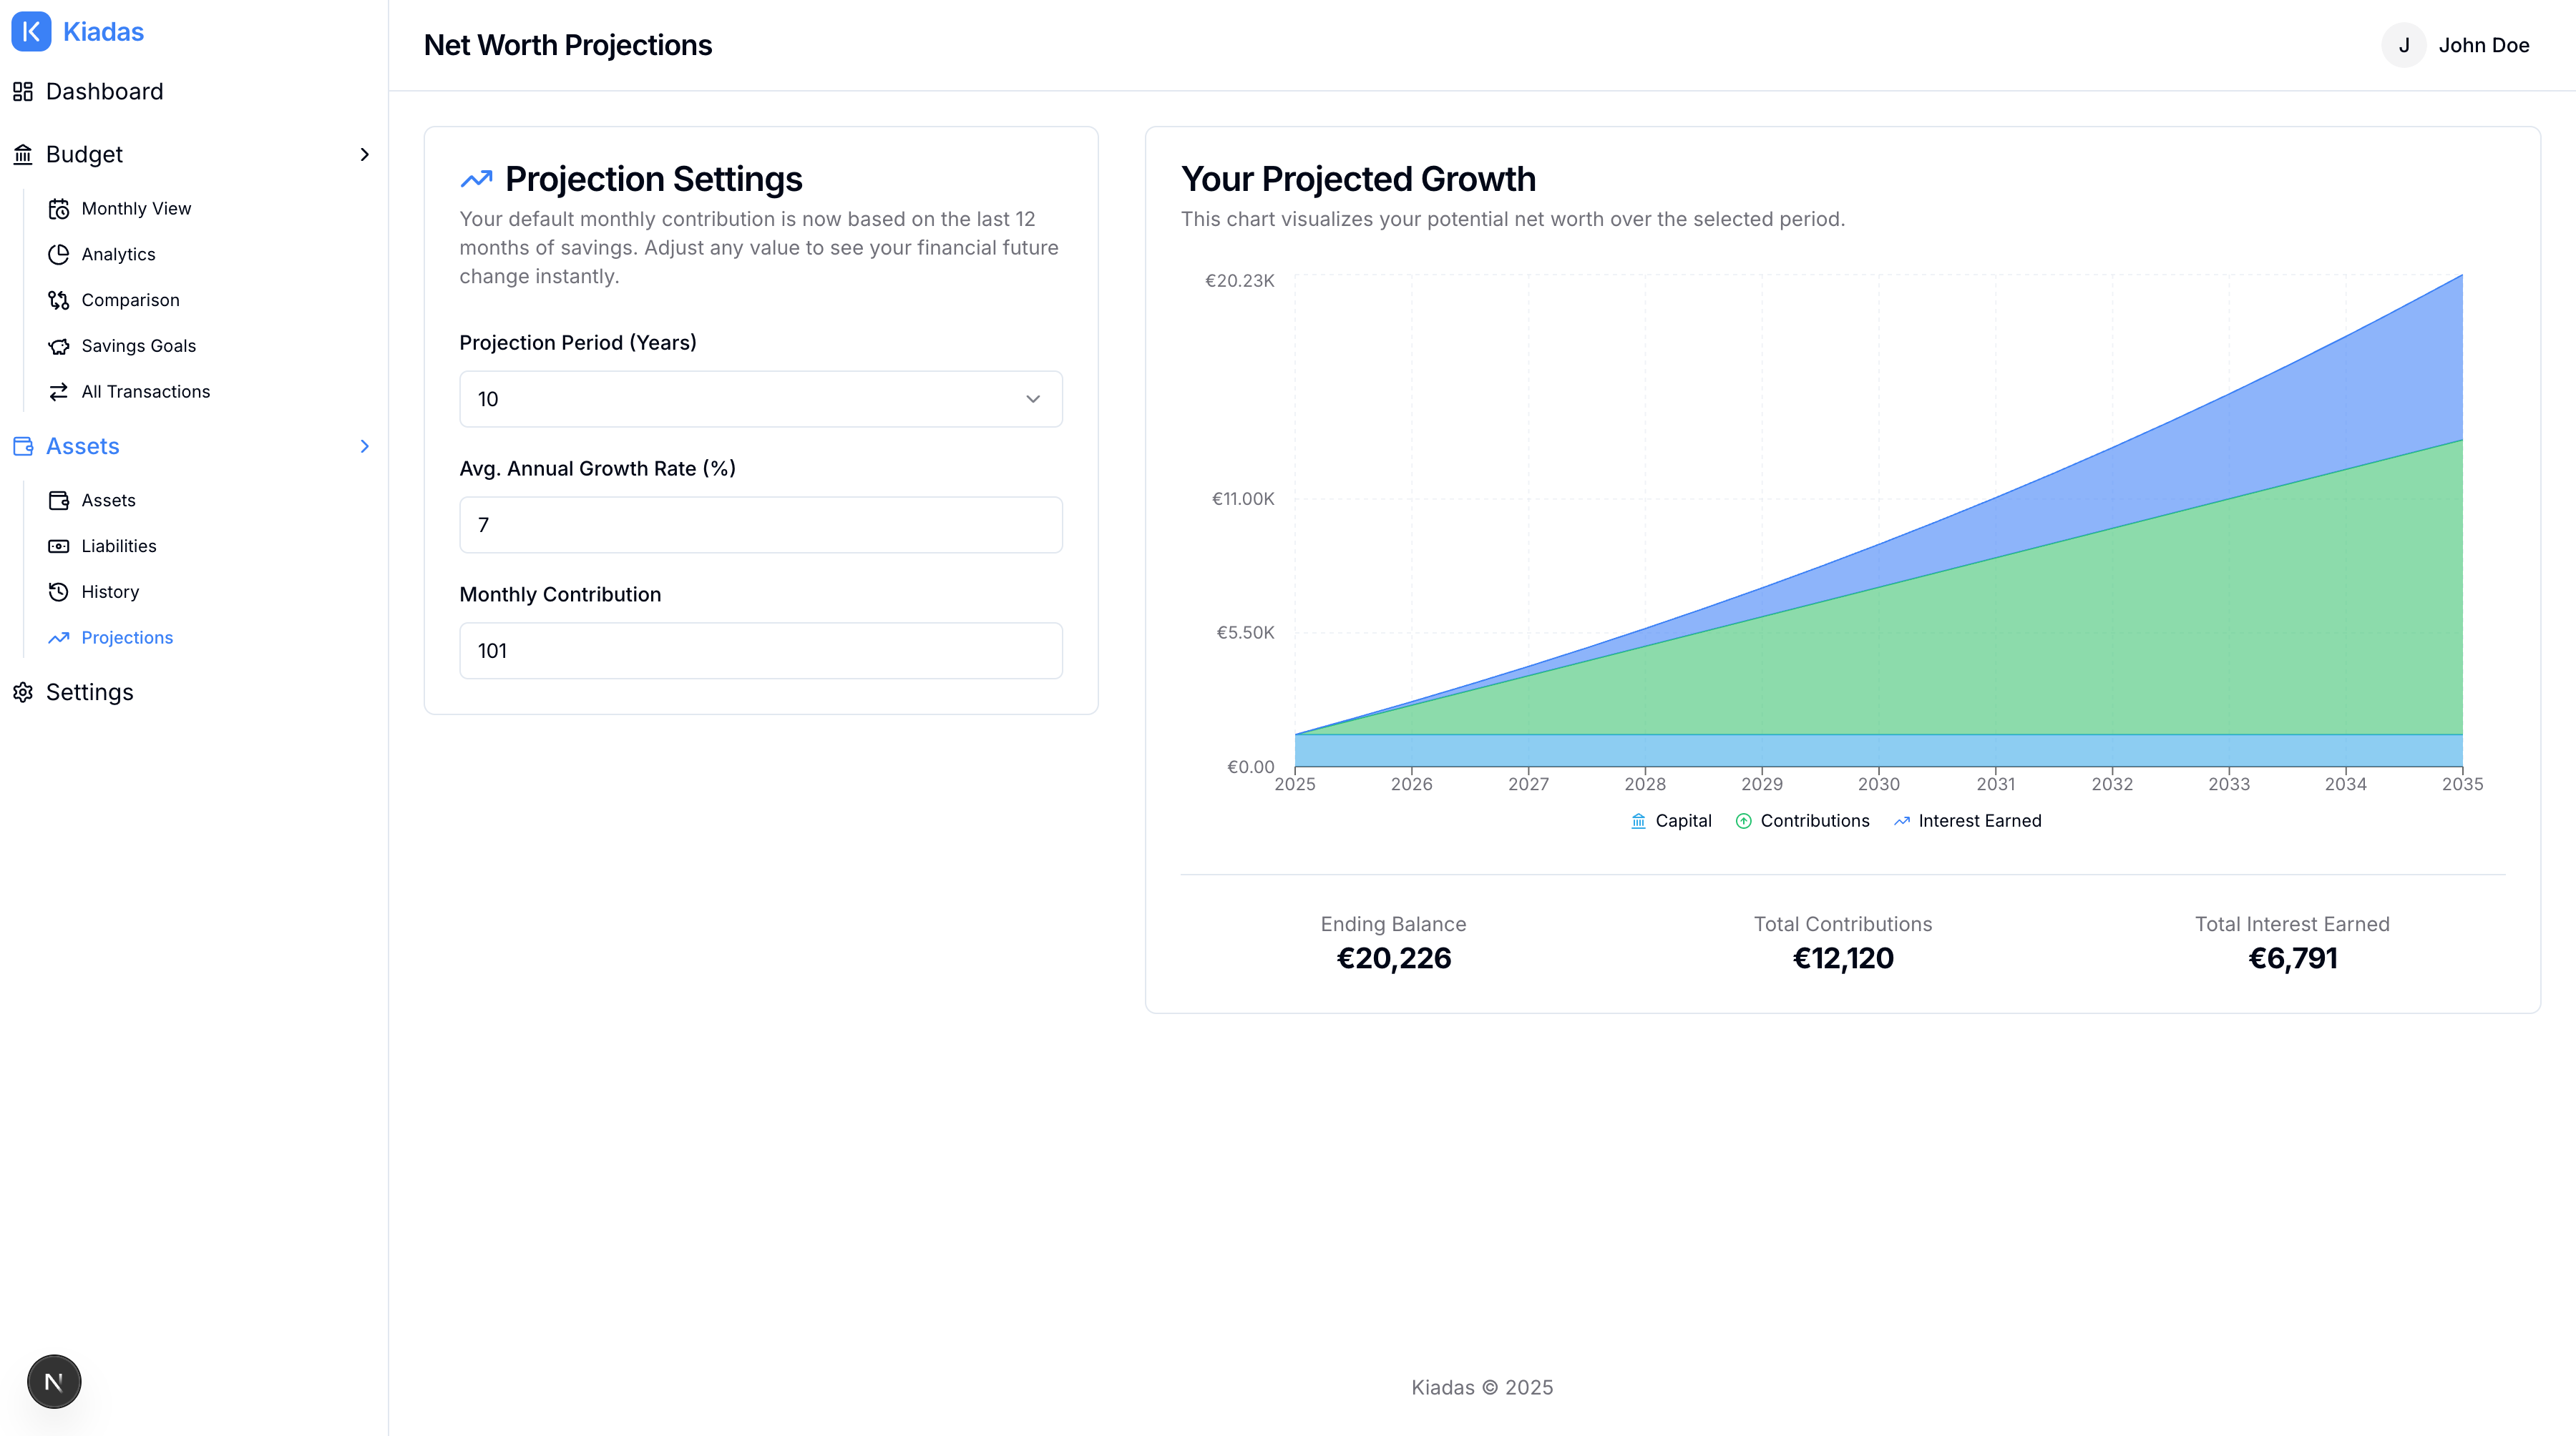Open Settings from the sidebar
The width and height of the screenshot is (2576, 1436).
coord(90,692)
